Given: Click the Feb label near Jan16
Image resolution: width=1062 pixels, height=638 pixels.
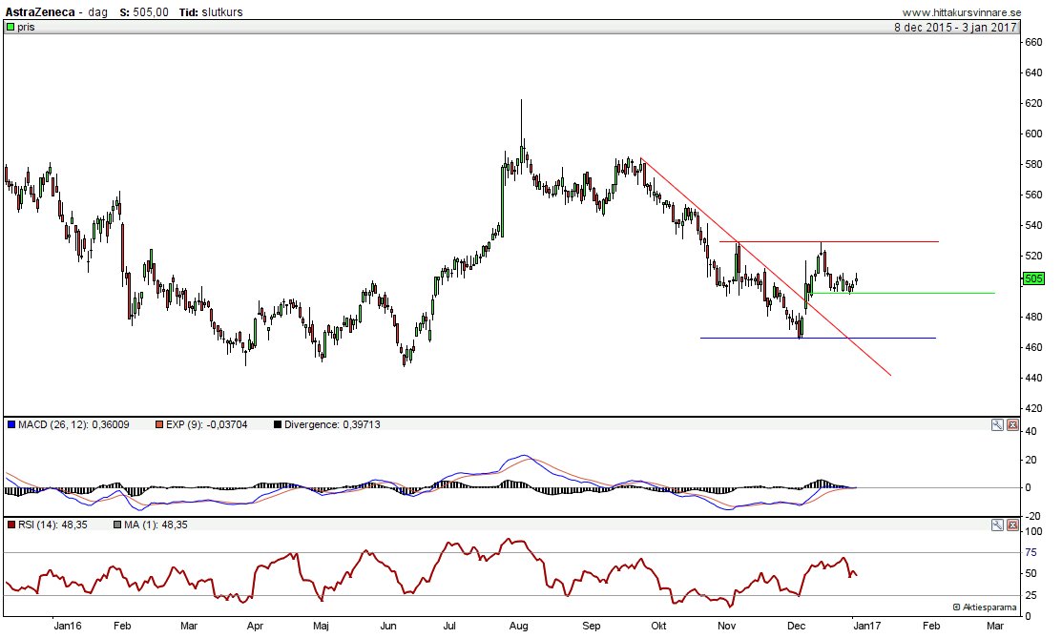Looking at the screenshot, I should (x=122, y=626).
